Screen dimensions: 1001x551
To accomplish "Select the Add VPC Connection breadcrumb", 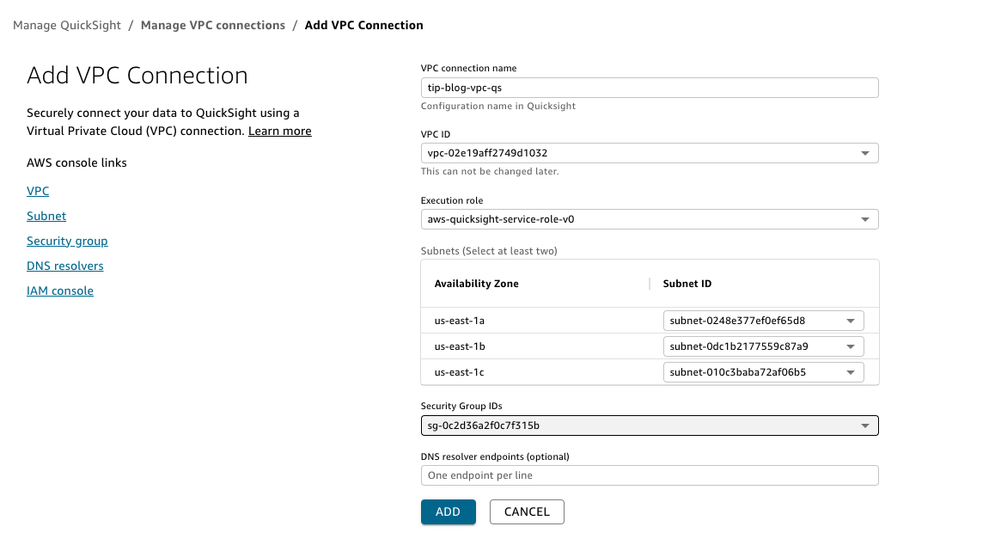I will 364,25.
